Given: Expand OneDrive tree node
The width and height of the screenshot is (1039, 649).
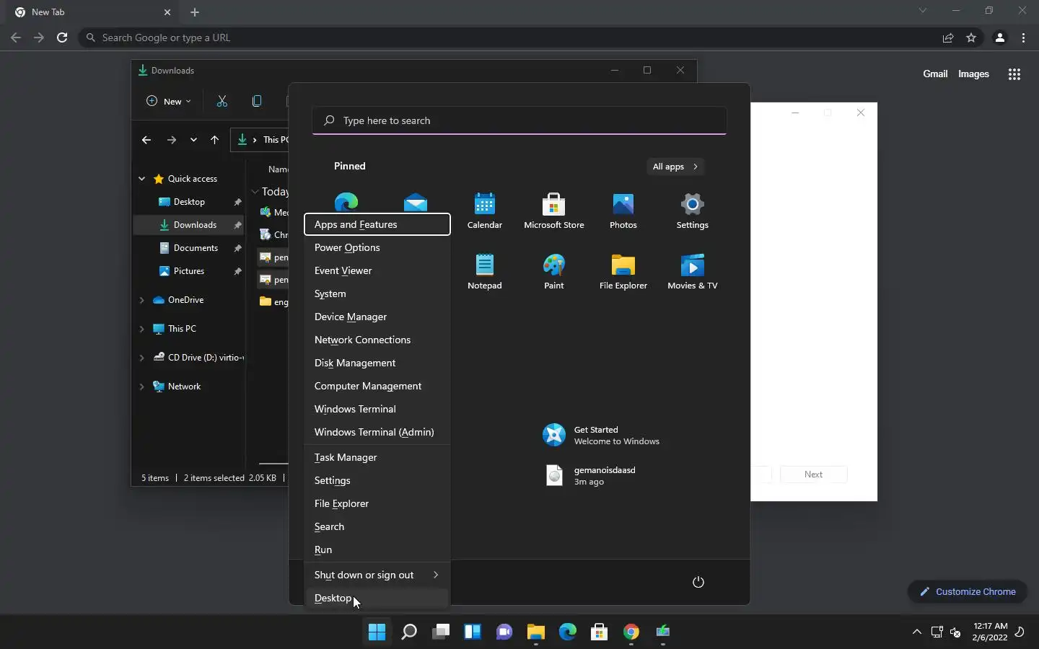Looking at the screenshot, I should coord(141,300).
